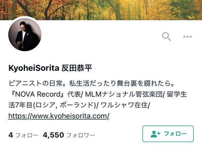View the circular profile avatar photo
The image size is (202, 148).
tap(25, 34)
